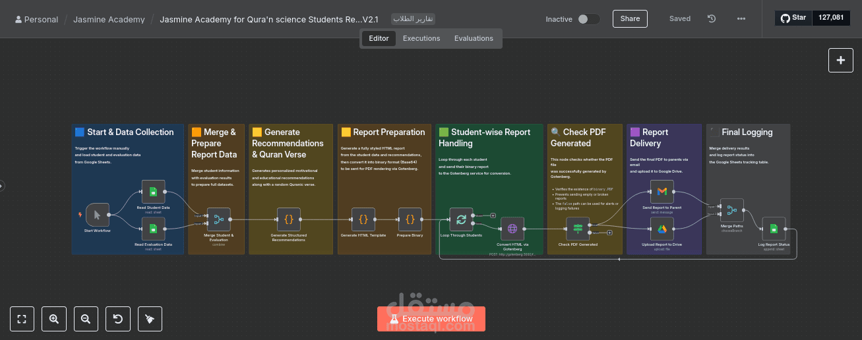Click the Share button

(630, 19)
